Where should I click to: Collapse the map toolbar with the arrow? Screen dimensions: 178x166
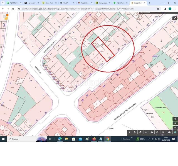tap(129, 132)
